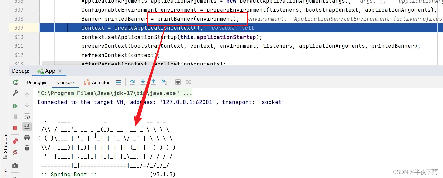Resume program execution
The width and height of the screenshot is (443, 178).
15,106
